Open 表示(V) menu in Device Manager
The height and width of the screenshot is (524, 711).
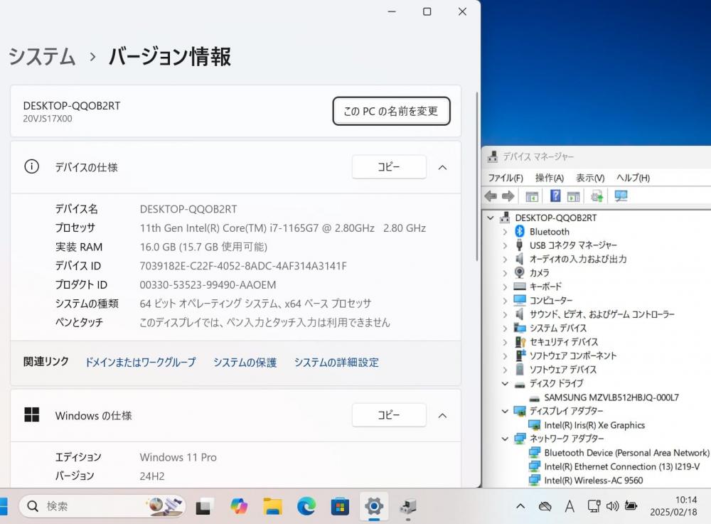(x=590, y=178)
